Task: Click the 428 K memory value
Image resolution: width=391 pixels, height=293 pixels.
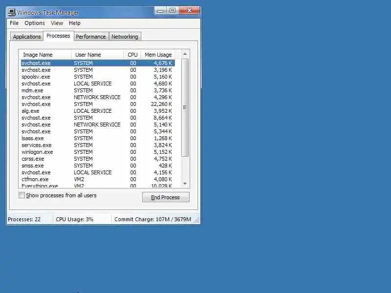Action: click(165, 166)
